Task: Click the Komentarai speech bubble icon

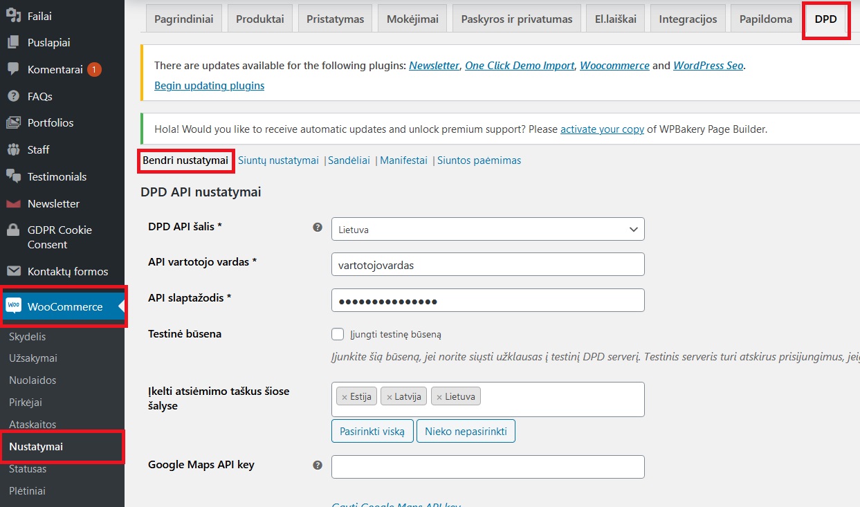Action: 13,69
